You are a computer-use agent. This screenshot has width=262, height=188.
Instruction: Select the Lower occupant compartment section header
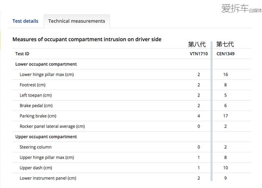pos(46,64)
